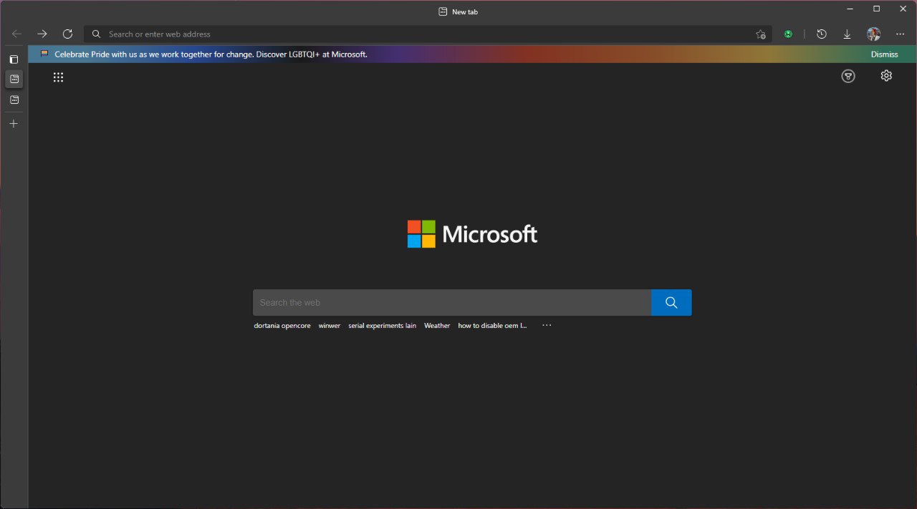Maximize the browser window
The width and height of the screenshot is (917, 509).
point(876,9)
